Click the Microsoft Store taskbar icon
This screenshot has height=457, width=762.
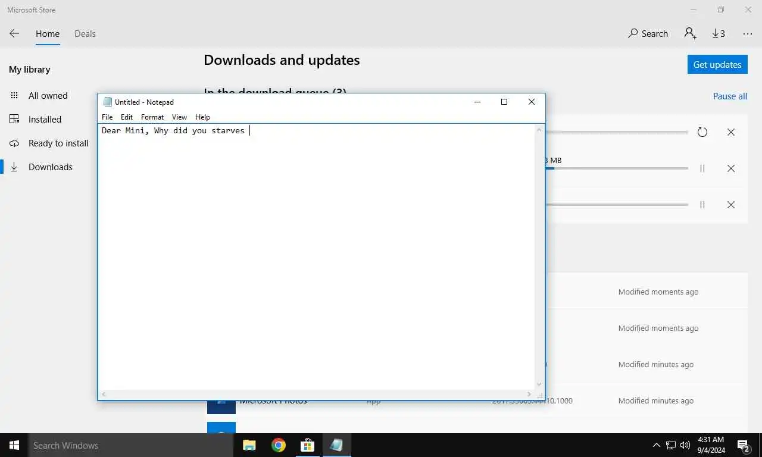tap(307, 445)
